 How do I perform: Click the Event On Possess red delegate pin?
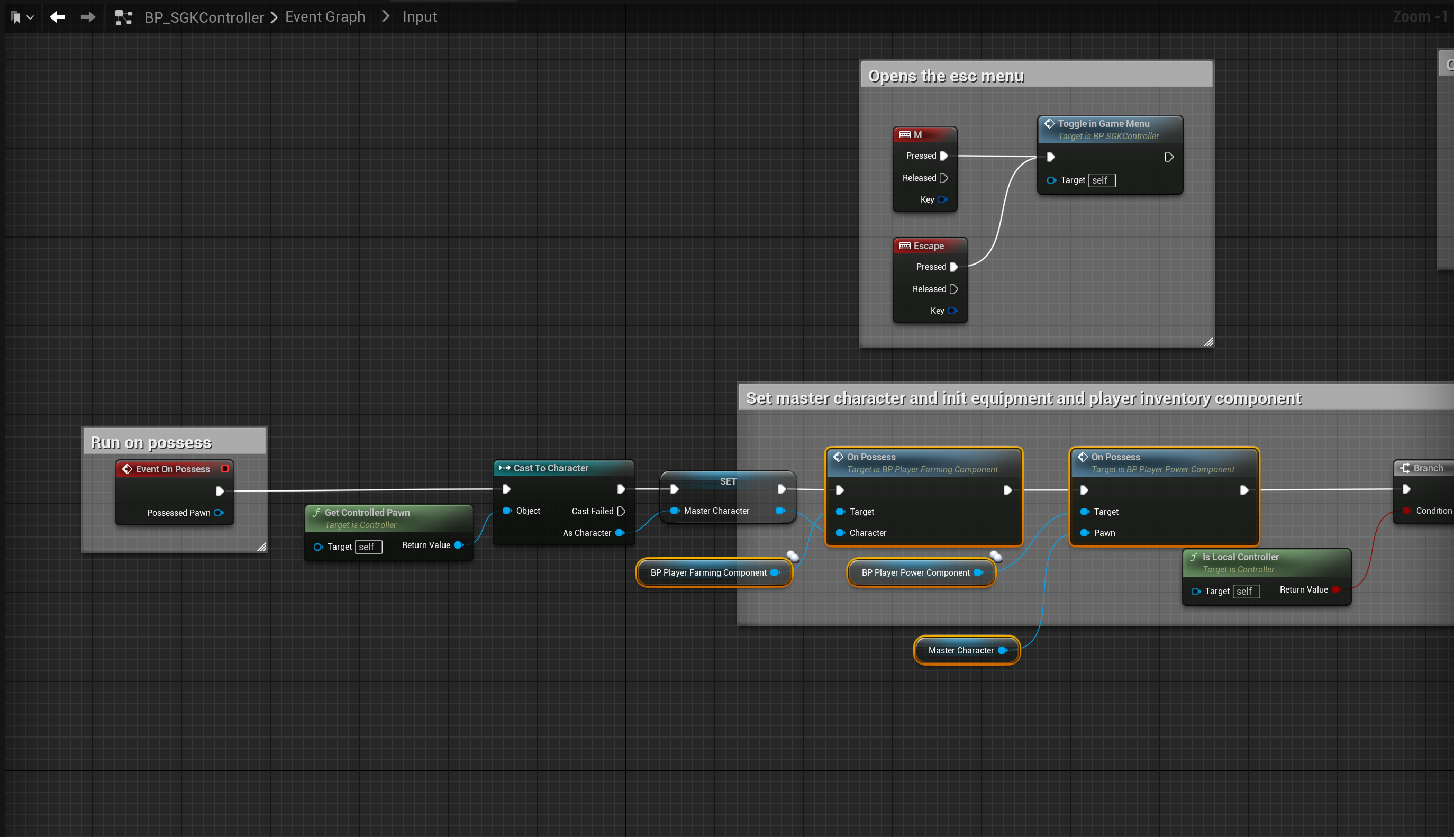pos(225,469)
